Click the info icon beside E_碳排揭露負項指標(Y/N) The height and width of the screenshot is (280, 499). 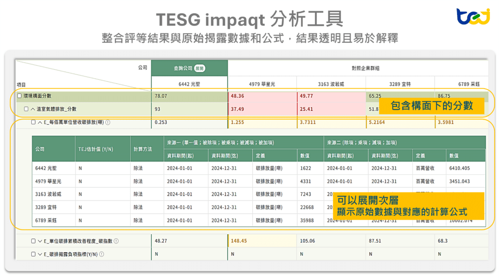[101, 254]
